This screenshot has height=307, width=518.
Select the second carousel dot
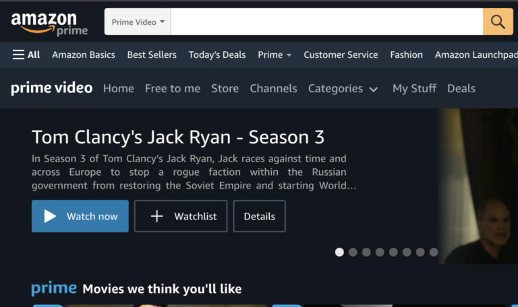(353, 252)
